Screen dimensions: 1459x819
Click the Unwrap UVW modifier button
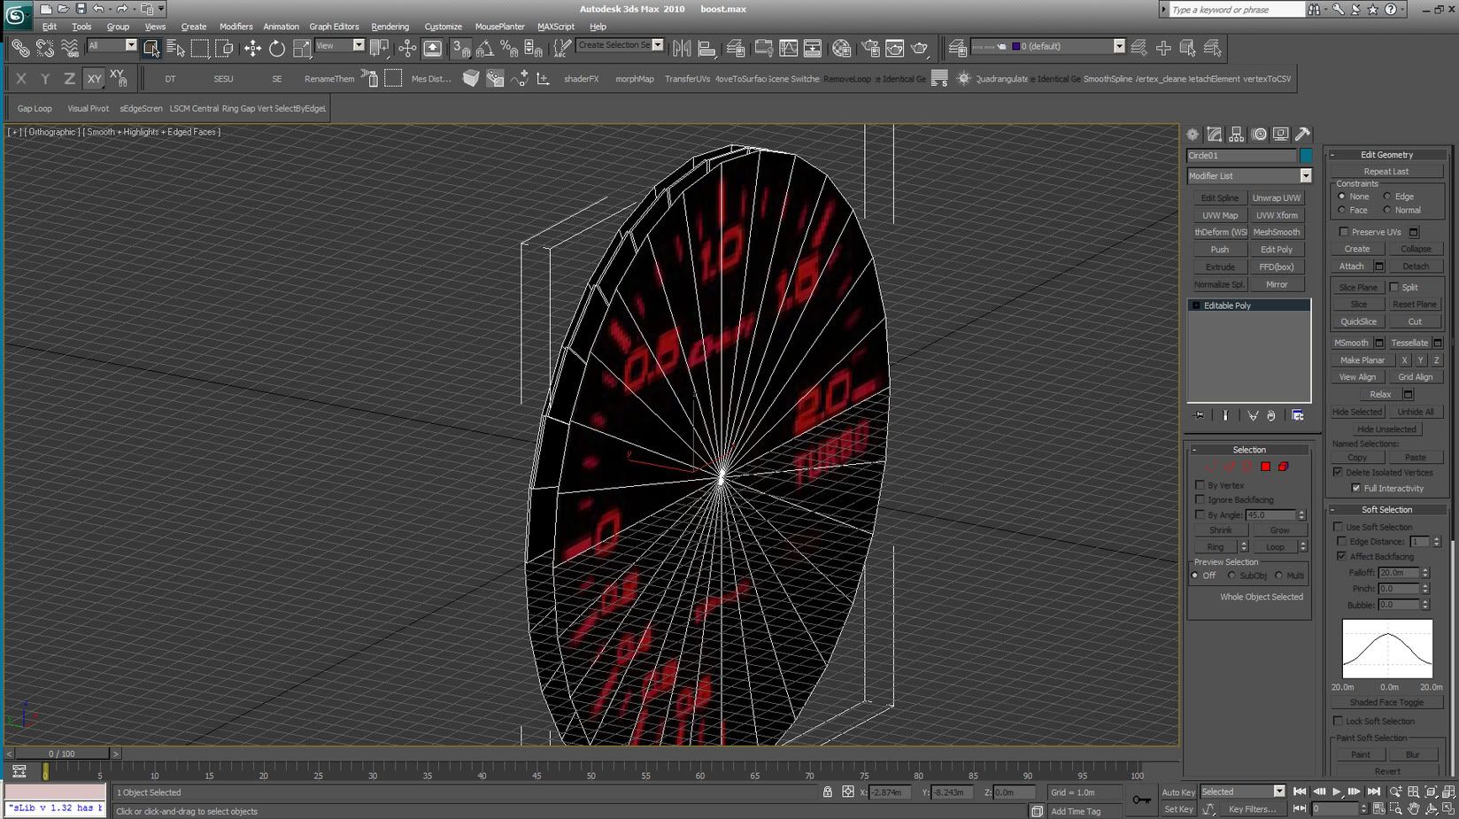click(1277, 198)
